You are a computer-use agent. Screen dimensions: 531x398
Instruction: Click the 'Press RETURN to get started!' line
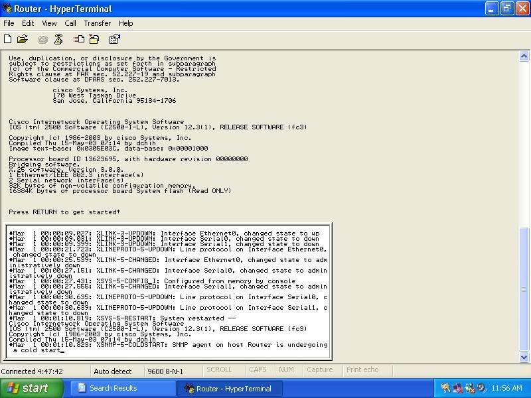[64, 212]
